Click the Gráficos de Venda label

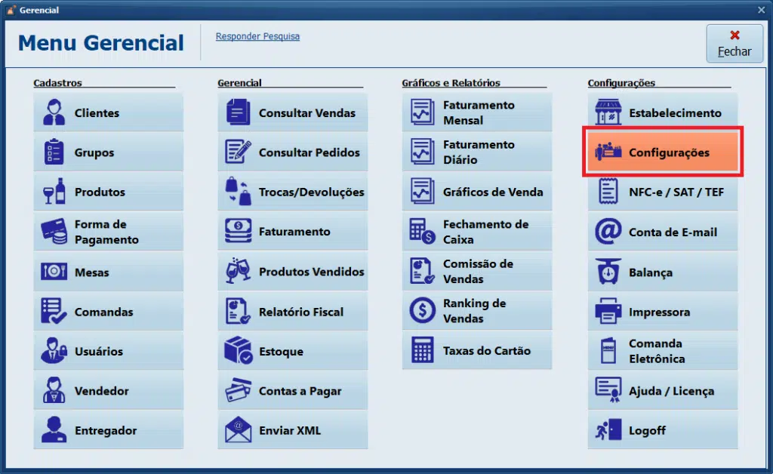click(x=493, y=192)
